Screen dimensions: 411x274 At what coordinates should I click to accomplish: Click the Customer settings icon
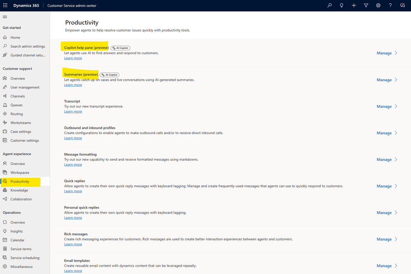[5, 140]
